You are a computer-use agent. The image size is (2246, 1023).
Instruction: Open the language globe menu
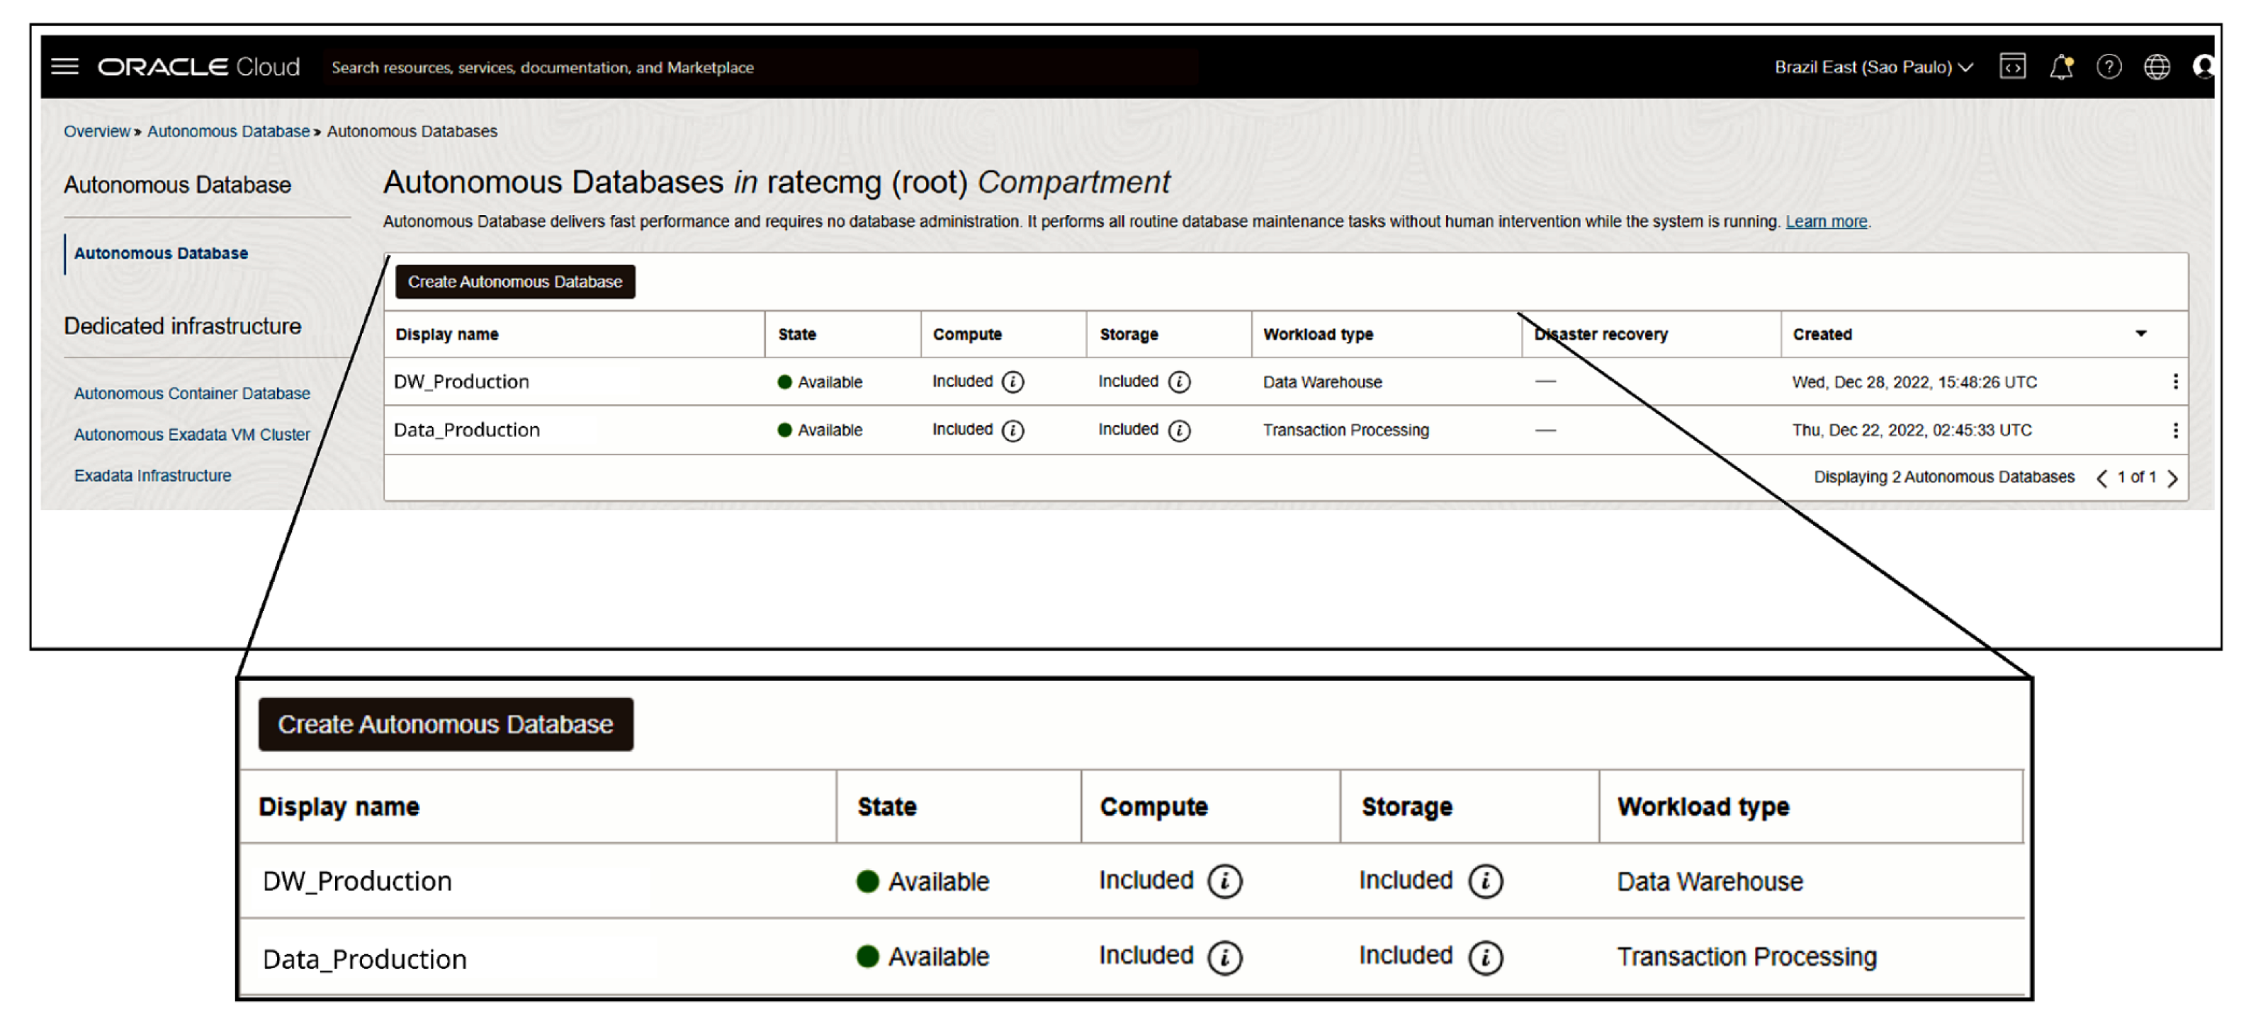pyautogui.click(x=2157, y=67)
